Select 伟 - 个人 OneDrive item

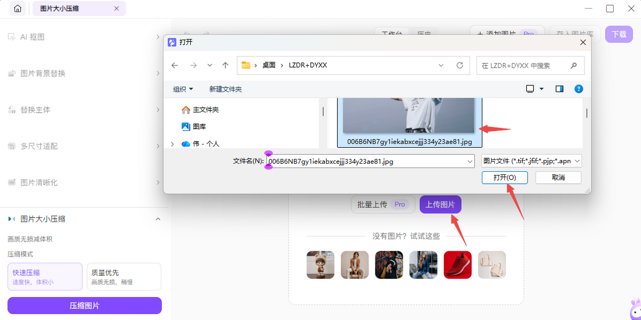point(200,143)
